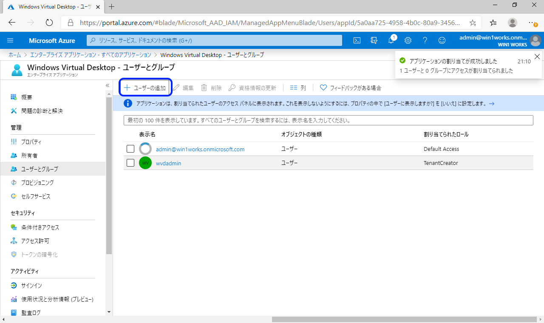544x323 pixels.
Task: Collapse the left navigation menu
Action: coord(108,86)
